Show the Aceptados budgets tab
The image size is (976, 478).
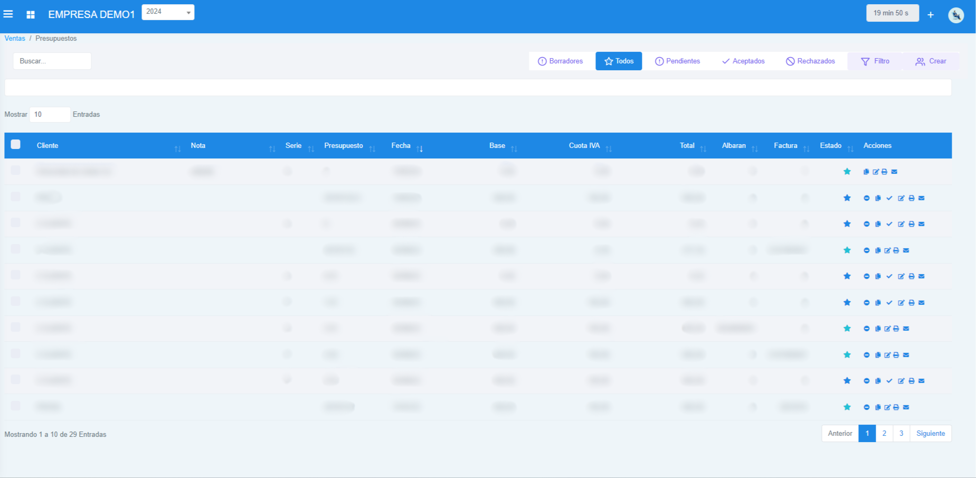pyautogui.click(x=743, y=61)
